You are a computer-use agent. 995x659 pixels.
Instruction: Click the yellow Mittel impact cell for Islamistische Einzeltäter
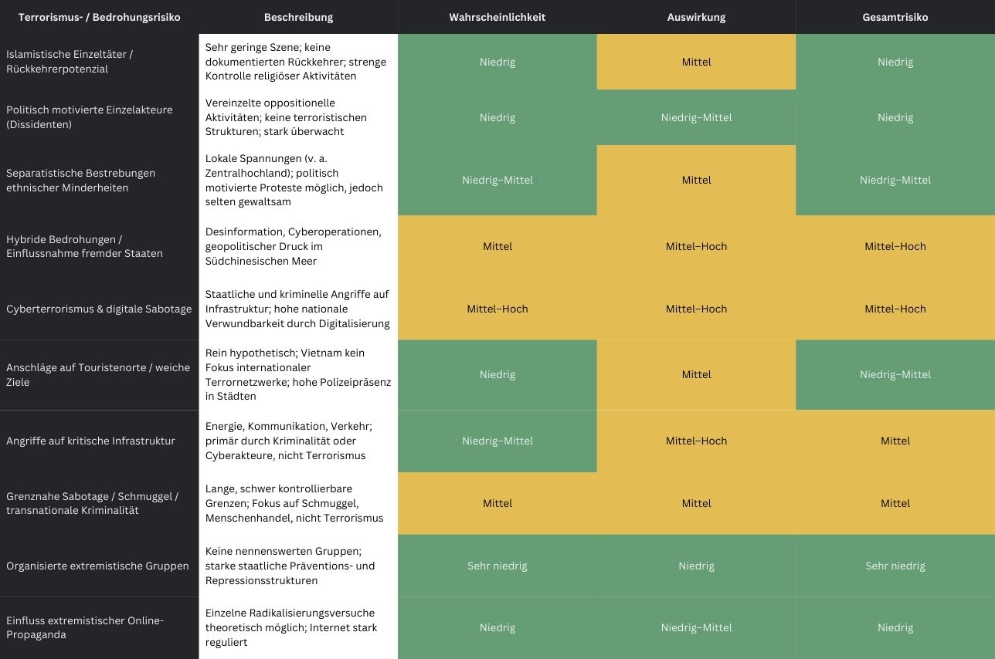(x=696, y=62)
